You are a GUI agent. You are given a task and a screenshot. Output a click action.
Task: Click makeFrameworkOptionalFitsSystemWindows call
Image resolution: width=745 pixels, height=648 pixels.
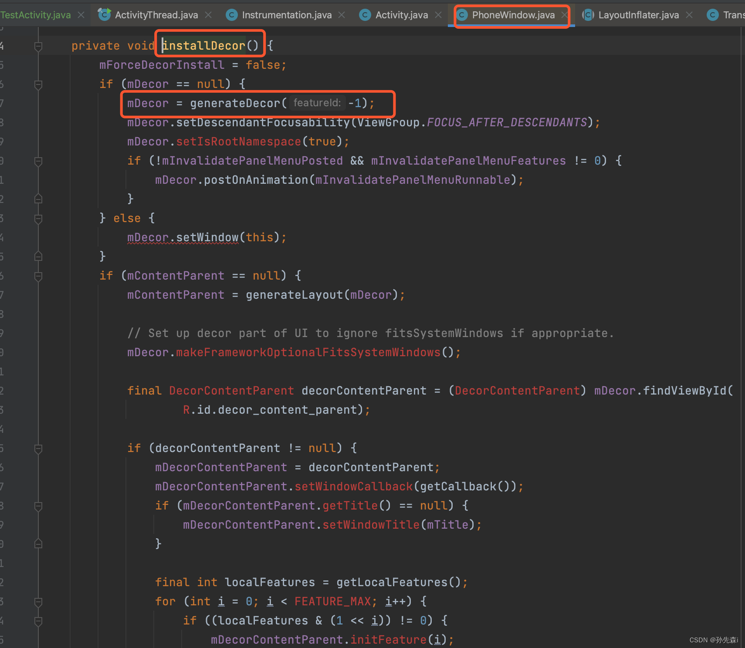(x=308, y=352)
